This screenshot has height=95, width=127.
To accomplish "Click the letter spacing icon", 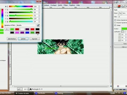I will tap(120, 40).
